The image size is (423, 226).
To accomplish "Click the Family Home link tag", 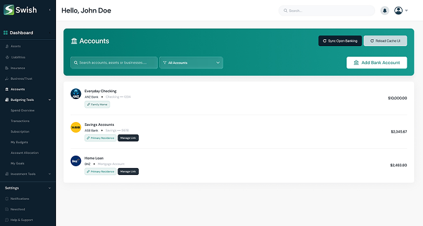I will click(97, 105).
